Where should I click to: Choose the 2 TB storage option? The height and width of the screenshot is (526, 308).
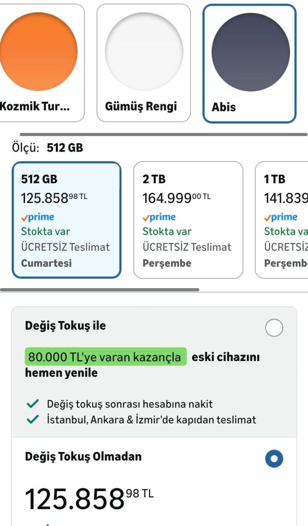pyautogui.click(x=188, y=220)
